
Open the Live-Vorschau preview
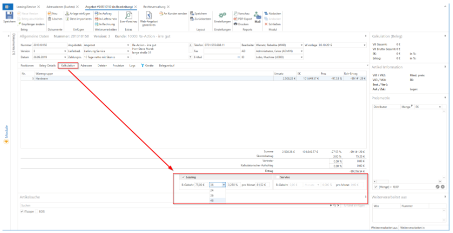click(129, 17)
